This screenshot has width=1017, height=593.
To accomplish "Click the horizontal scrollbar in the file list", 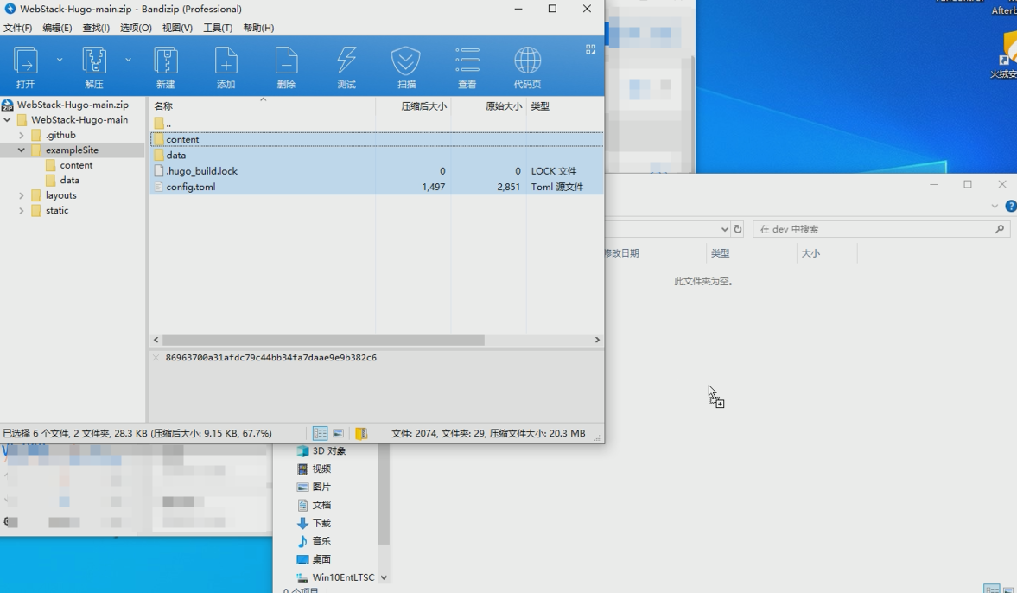I will [323, 341].
